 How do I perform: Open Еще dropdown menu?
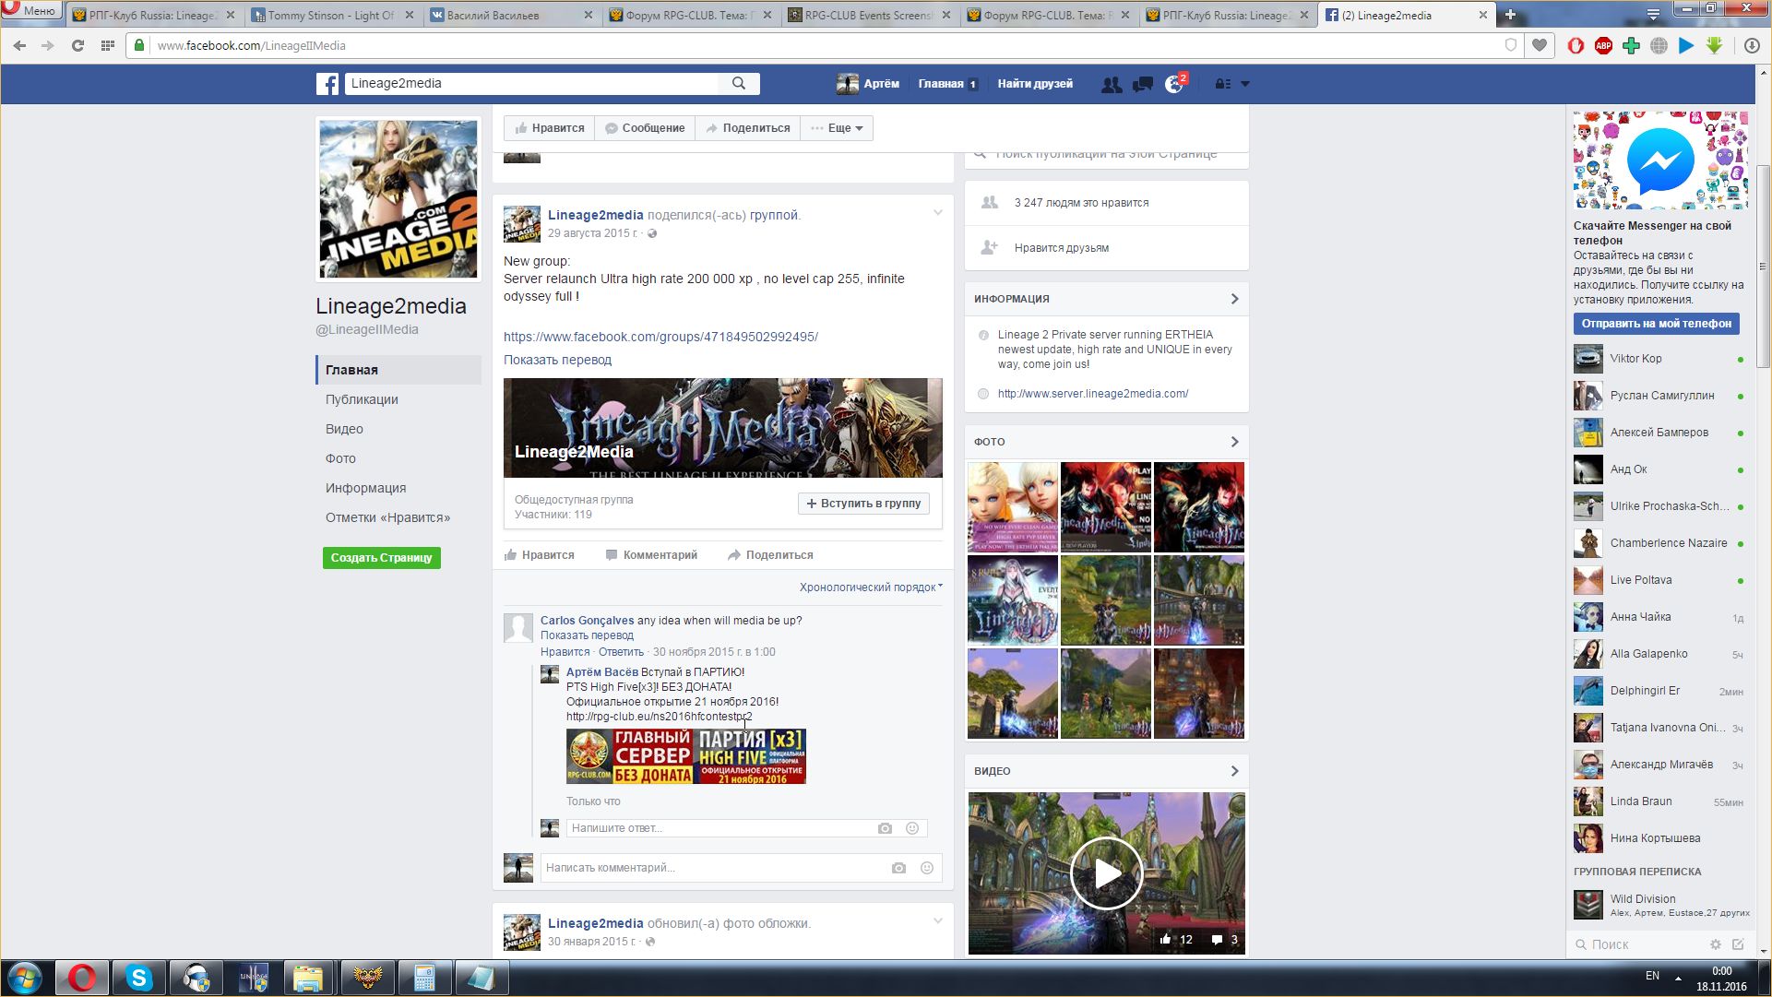(837, 128)
